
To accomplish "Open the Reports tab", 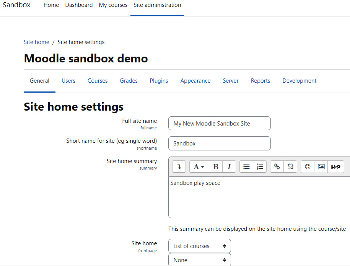I will [260, 81].
